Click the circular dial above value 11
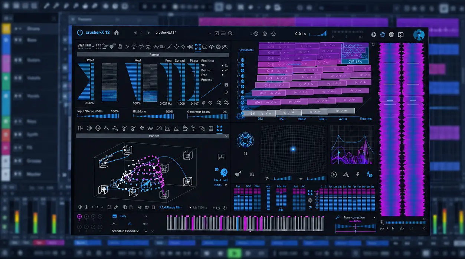The image size is (465, 259). pyautogui.click(x=245, y=141)
